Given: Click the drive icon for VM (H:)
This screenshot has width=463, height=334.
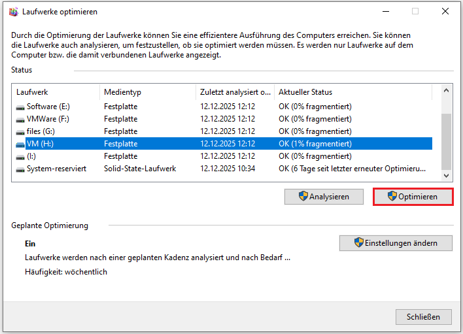Looking at the screenshot, I should click(x=20, y=144).
